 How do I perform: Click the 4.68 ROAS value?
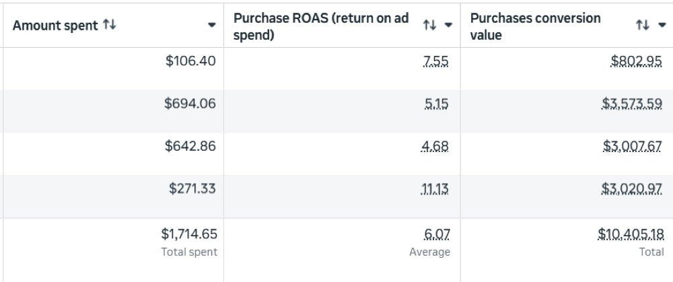[435, 147]
